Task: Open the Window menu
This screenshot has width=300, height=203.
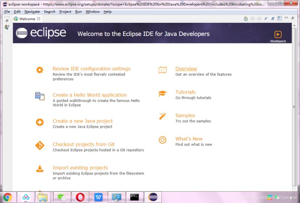Action: 93,12
